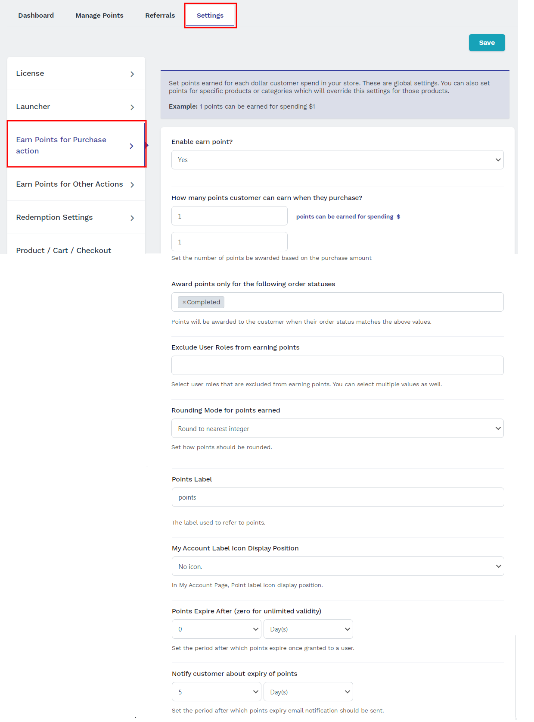Click the License chevron arrow
Viewport: 534px width, 722px height.
click(x=132, y=74)
